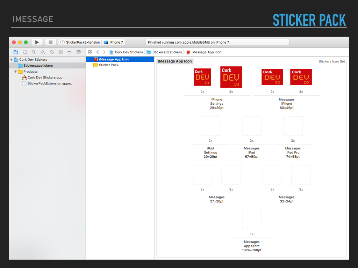This screenshot has height=268, width=358.
Task: Open the Symbol navigator icon
Action: click(x=25, y=52)
